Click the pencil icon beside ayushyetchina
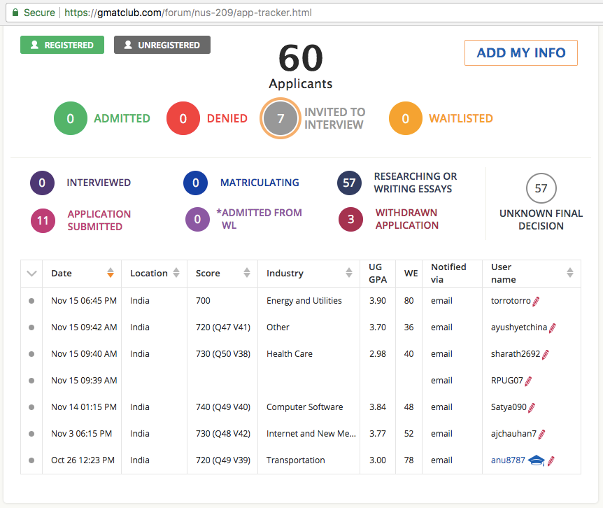603x508 pixels. pos(552,328)
